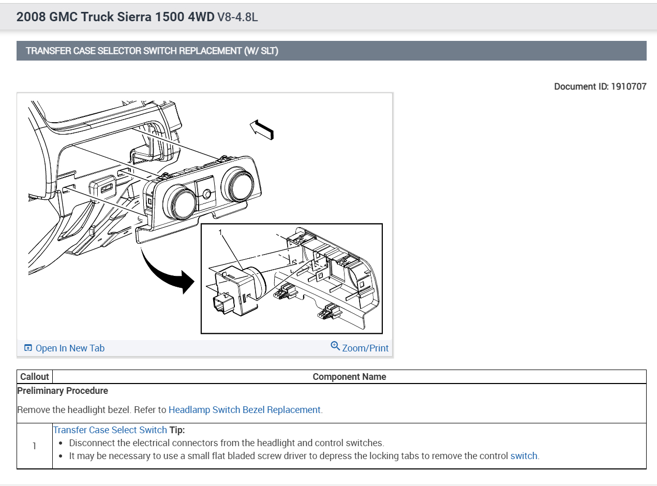Click the inset detail view of the switch
Image resolution: width=657 pixels, height=486 pixels.
coord(292,278)
